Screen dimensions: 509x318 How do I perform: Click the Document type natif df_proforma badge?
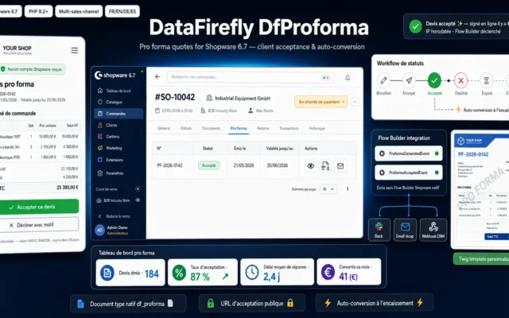tap(128, 304)
